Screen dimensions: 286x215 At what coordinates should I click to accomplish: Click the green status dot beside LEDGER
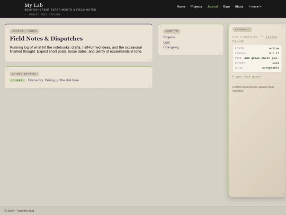coord(248,29)
